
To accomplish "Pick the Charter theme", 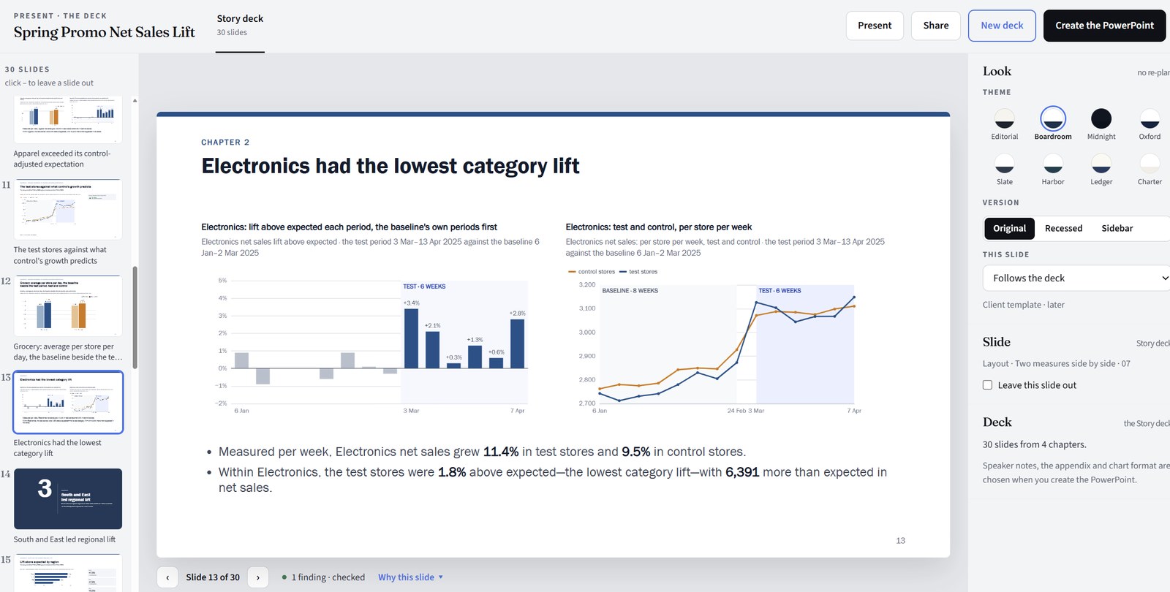I will point(1150,164).
